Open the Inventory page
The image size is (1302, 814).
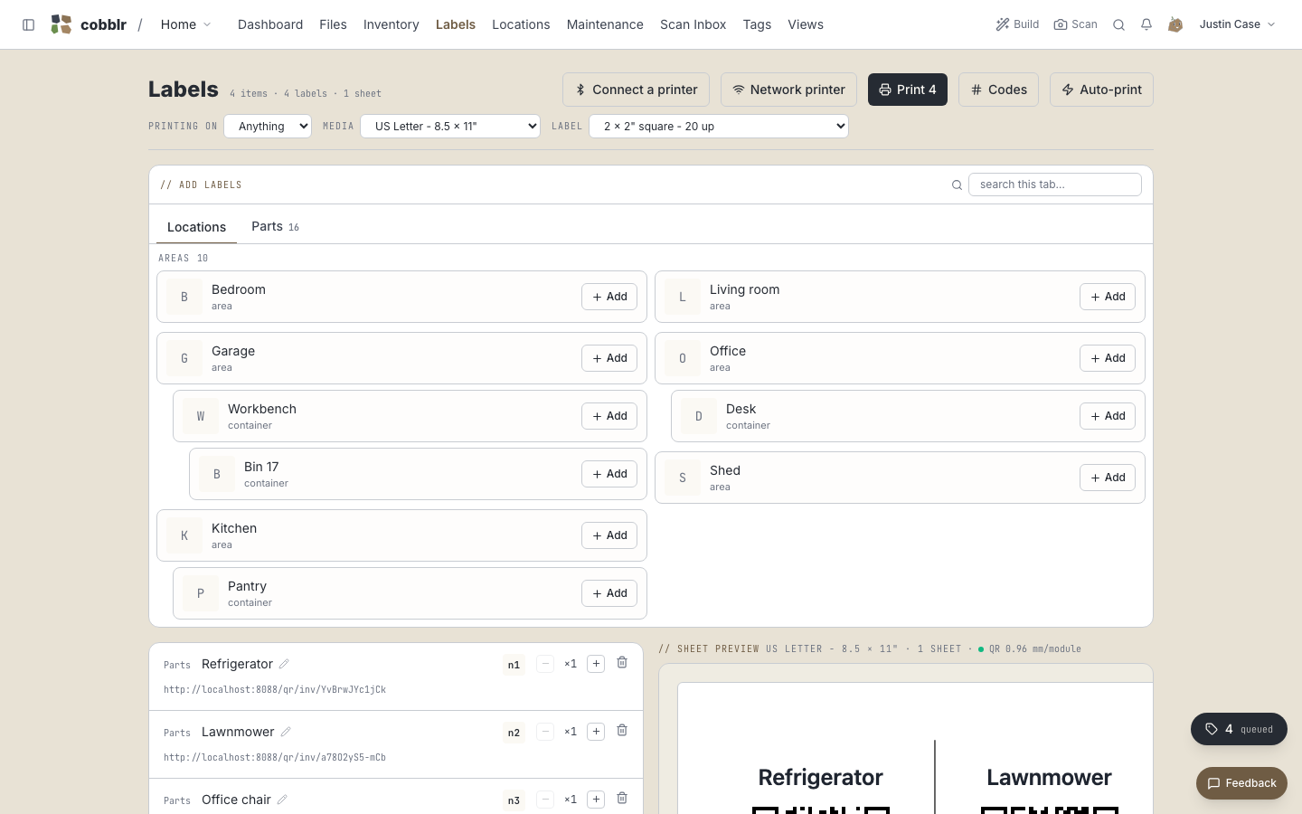392,24
